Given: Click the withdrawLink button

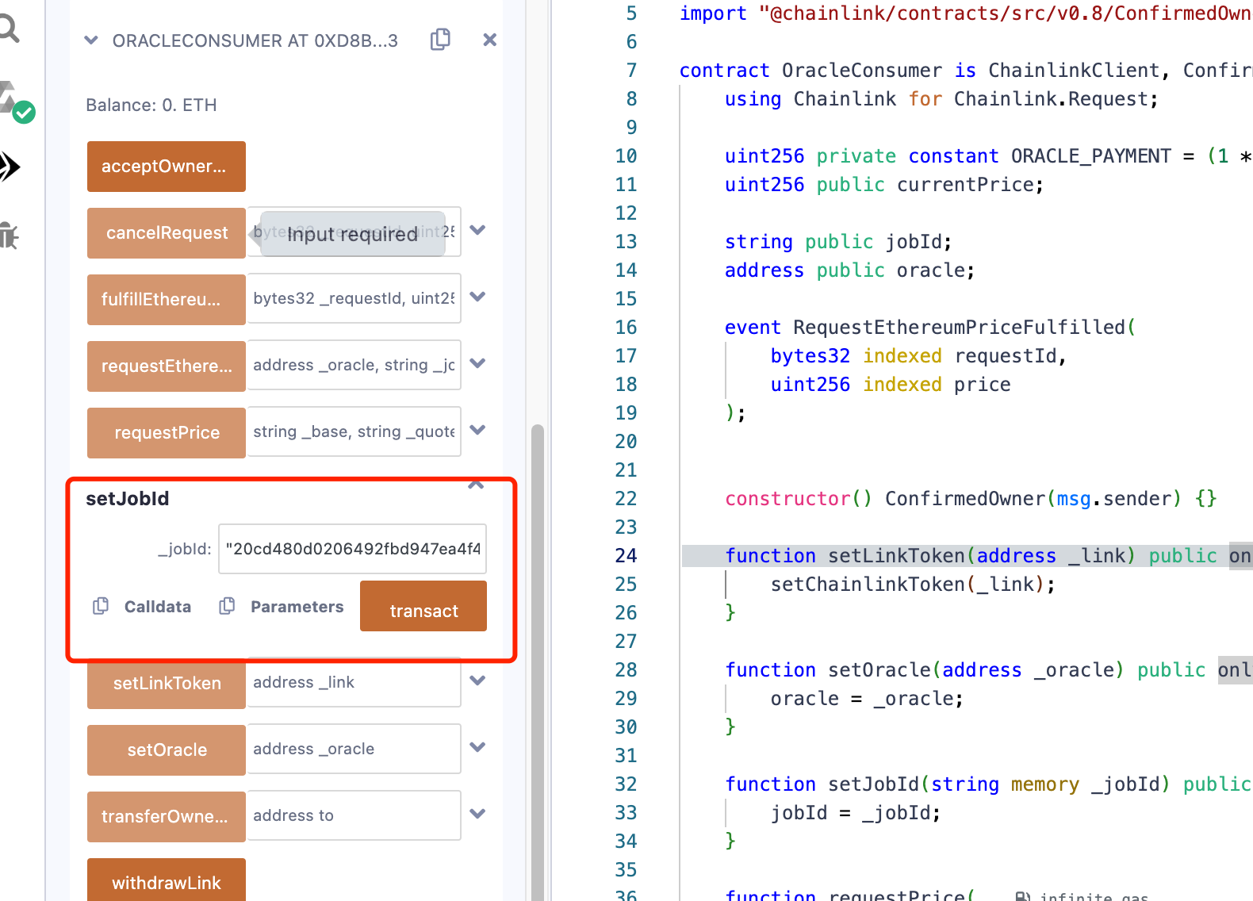Looking at the screenshot, I should click(x=166, y=880).
